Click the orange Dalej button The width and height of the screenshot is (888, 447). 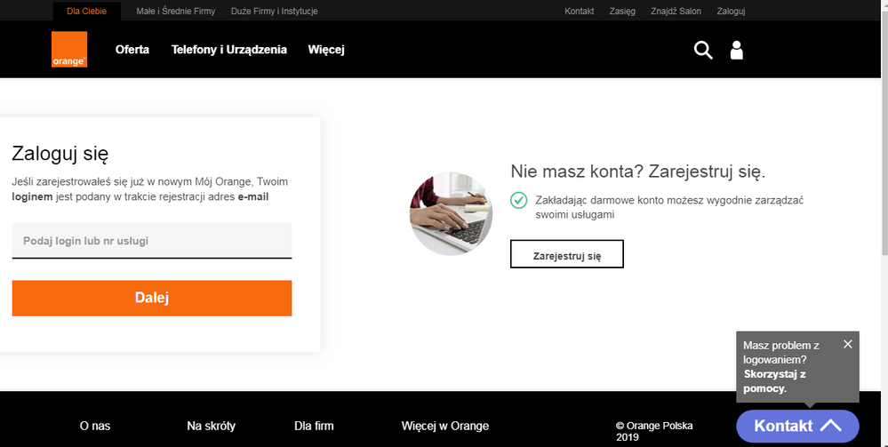152,298
